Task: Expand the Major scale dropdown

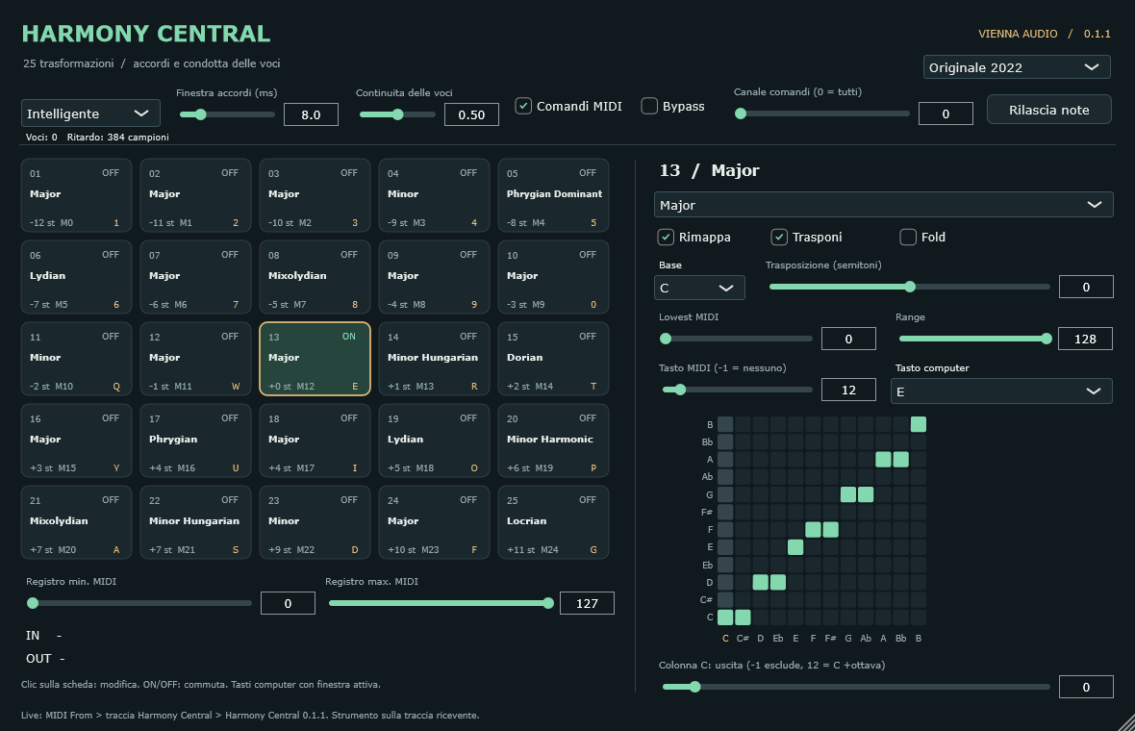Action: [883, 205]
